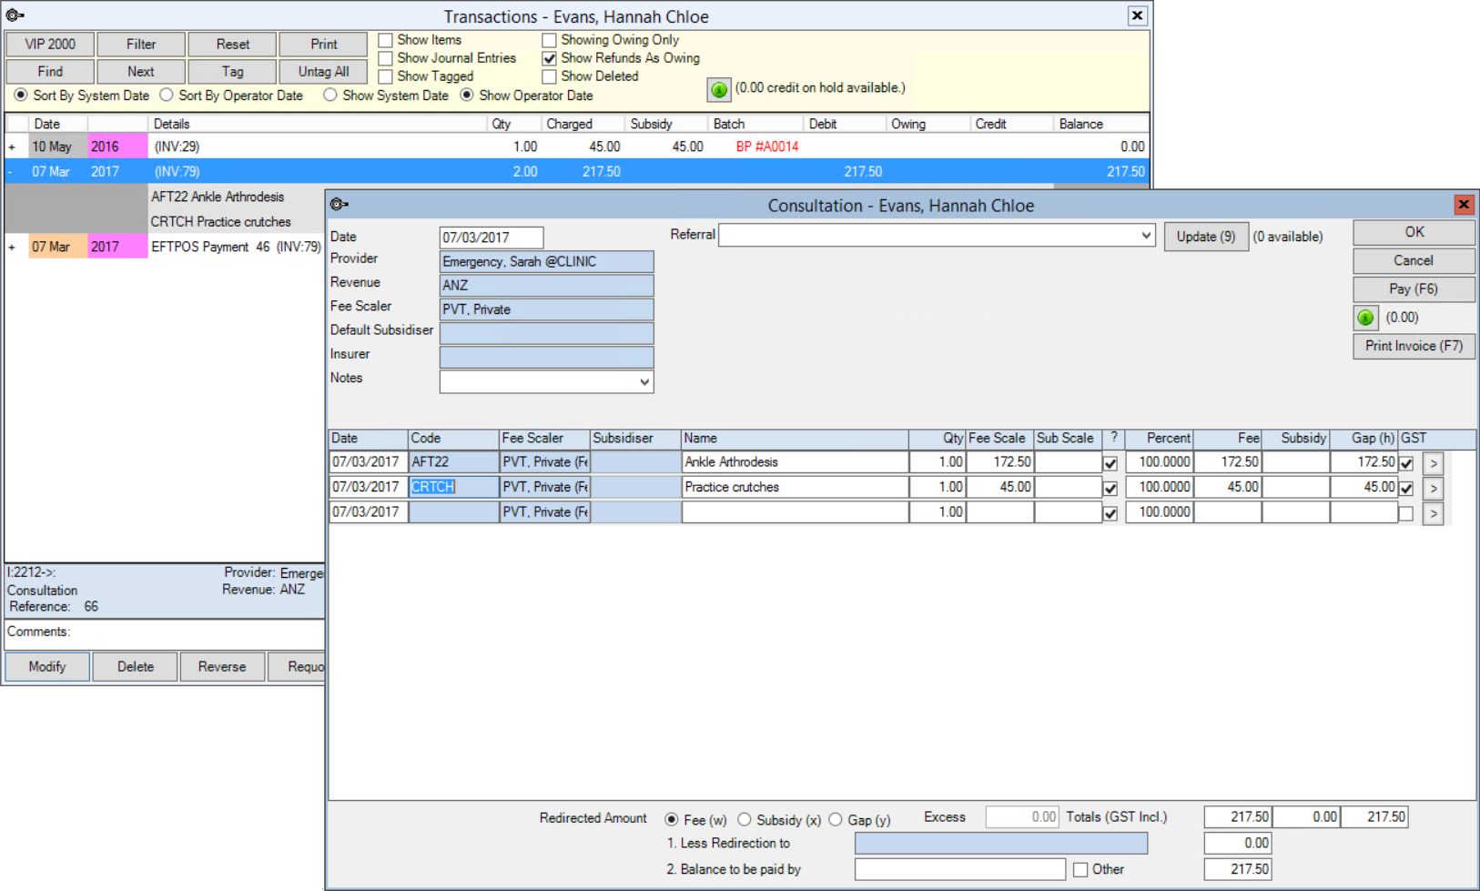Close the Transactions window
Image resolution: width=1480 pixels, height=891 pixels.
1137,15
